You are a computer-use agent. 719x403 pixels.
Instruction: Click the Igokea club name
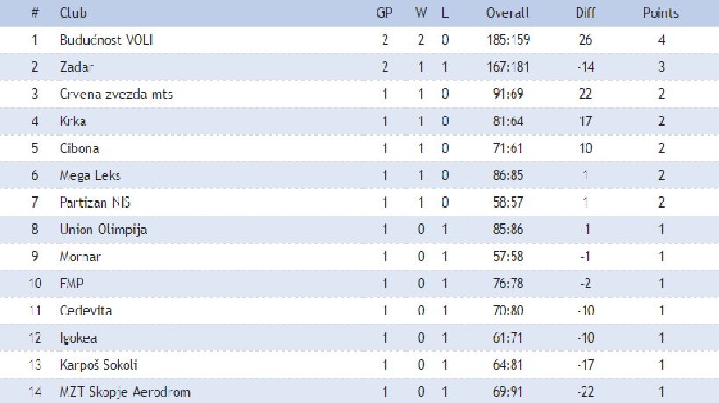[79, 338]
